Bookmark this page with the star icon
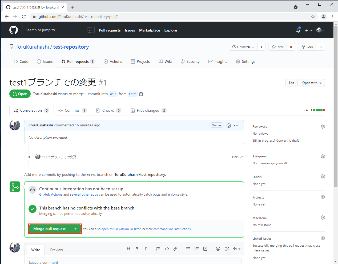The height and width of the screenshot is (264, 338). coord(313,17)
